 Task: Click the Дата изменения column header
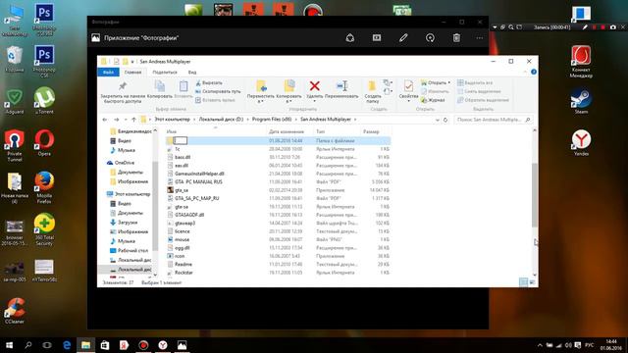[287, 131]
